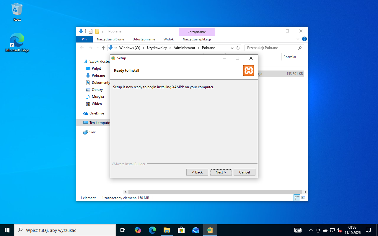Show hidden system tray icons
Screen dimensions: 378x236
click(311, 230)
